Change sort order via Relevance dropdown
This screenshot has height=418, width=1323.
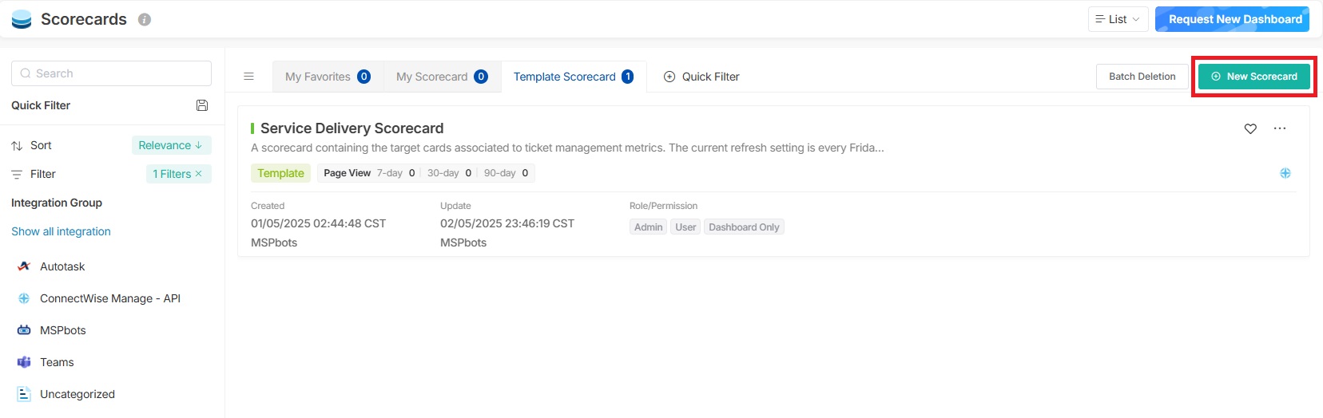point(170,145)
